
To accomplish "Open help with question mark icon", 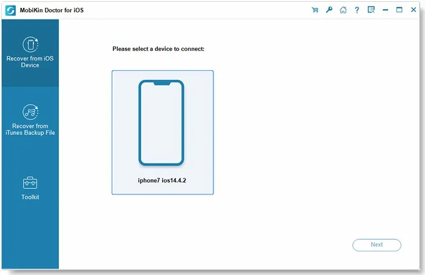I will [356, 10].
